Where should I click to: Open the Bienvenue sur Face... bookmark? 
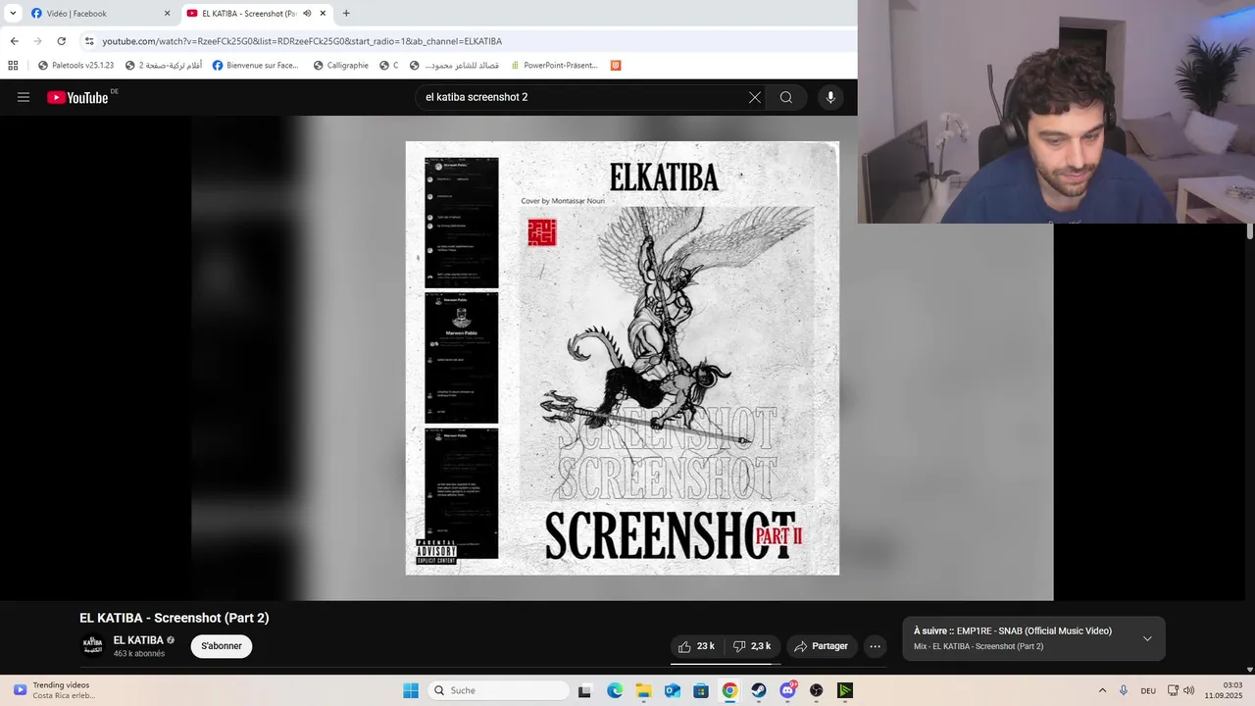[x=256, y=66]
